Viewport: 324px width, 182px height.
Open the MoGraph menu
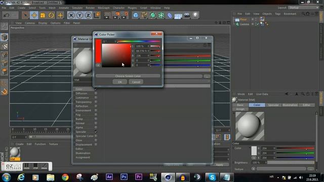[104, 8]
